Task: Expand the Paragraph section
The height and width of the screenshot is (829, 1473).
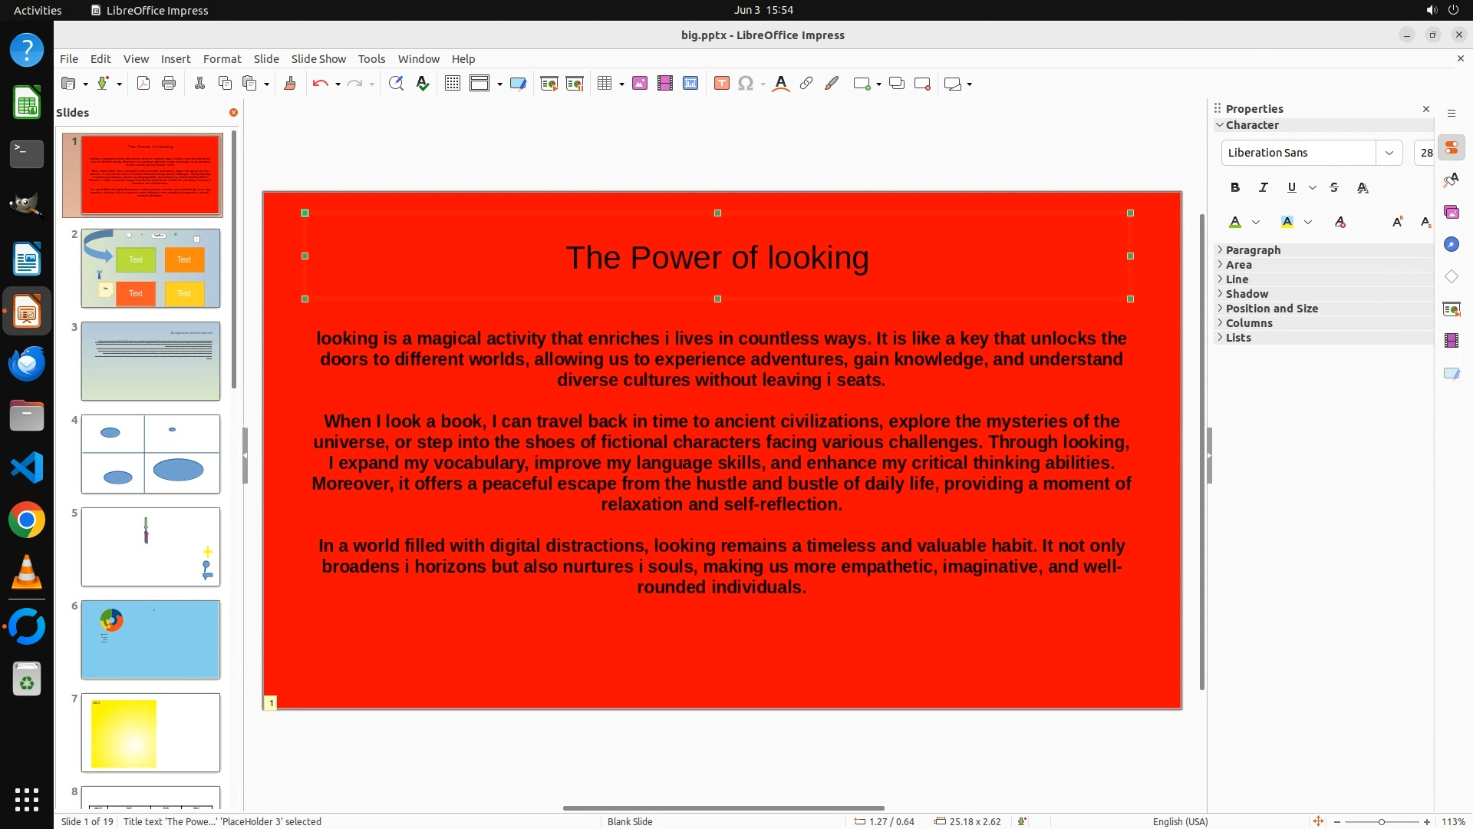Action: coord(1252,250)
